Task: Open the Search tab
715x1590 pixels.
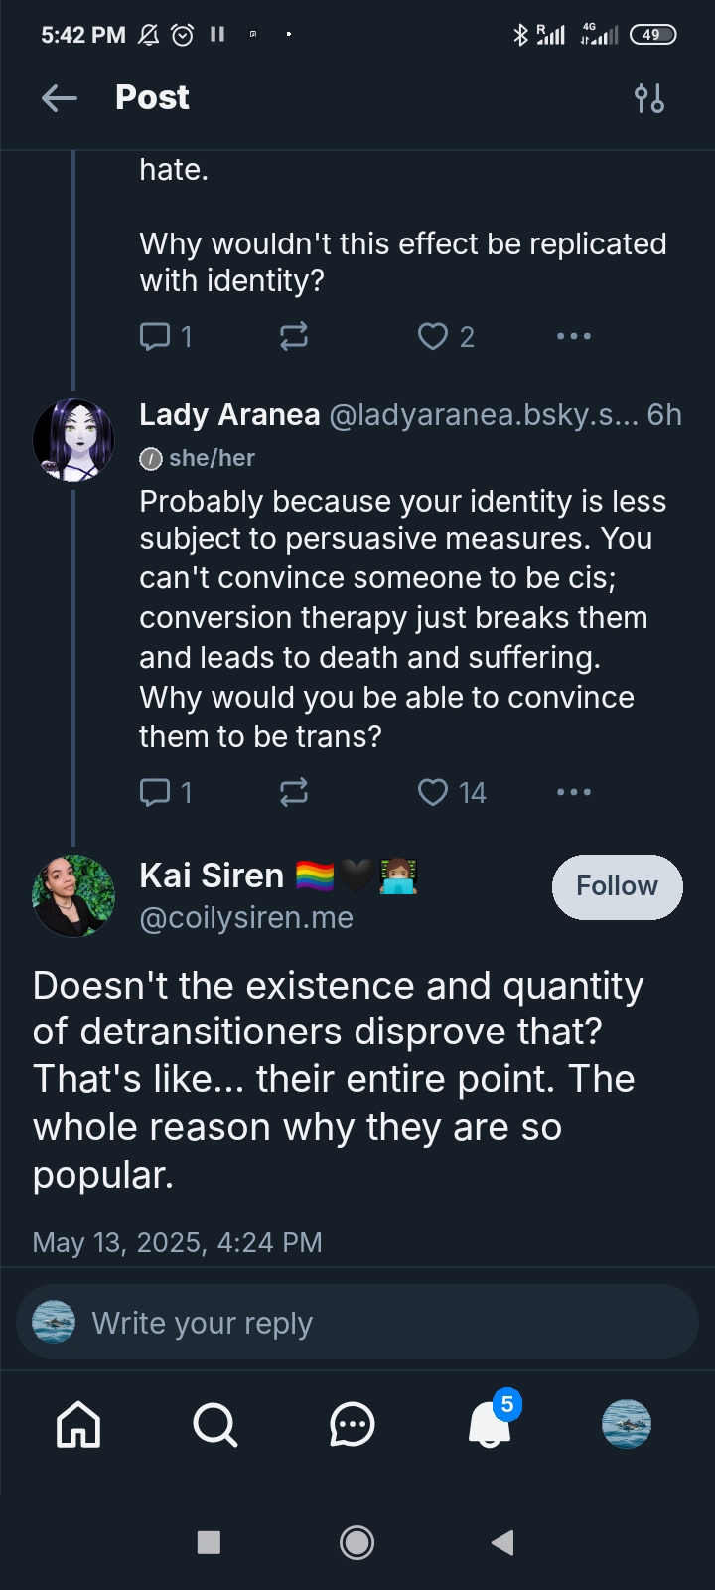Action: 214,1425
